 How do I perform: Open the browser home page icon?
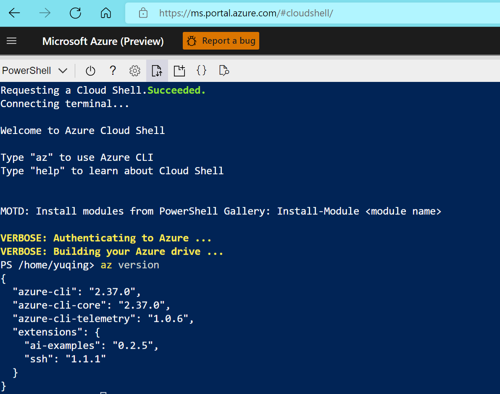click(x=106, y=13)
